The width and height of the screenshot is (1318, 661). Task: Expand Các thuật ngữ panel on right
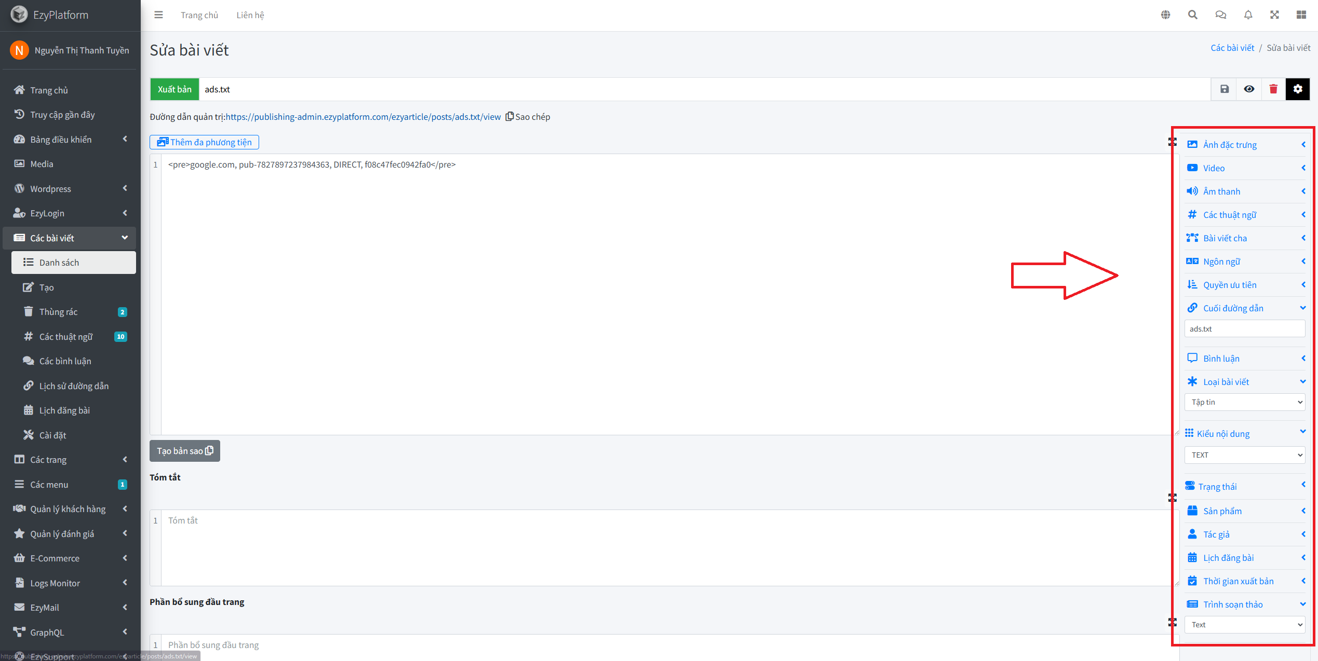(1245, 215)
